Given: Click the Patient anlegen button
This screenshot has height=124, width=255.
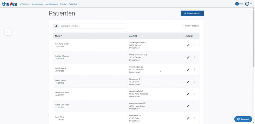Looking at the screenshot, I should point(192,13).
